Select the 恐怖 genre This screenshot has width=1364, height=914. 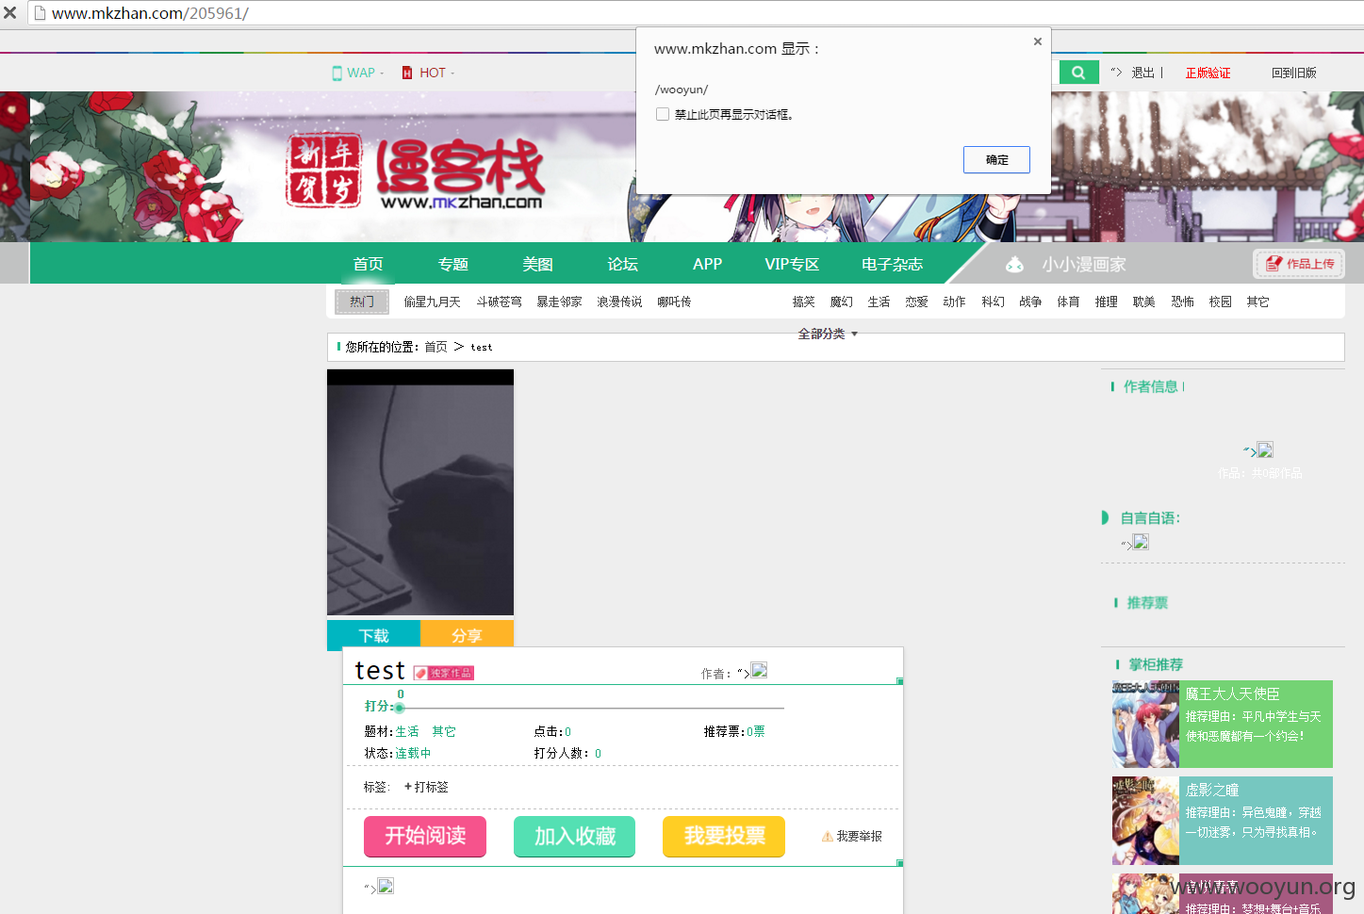pyautogui.click(x=1182, y=302)
